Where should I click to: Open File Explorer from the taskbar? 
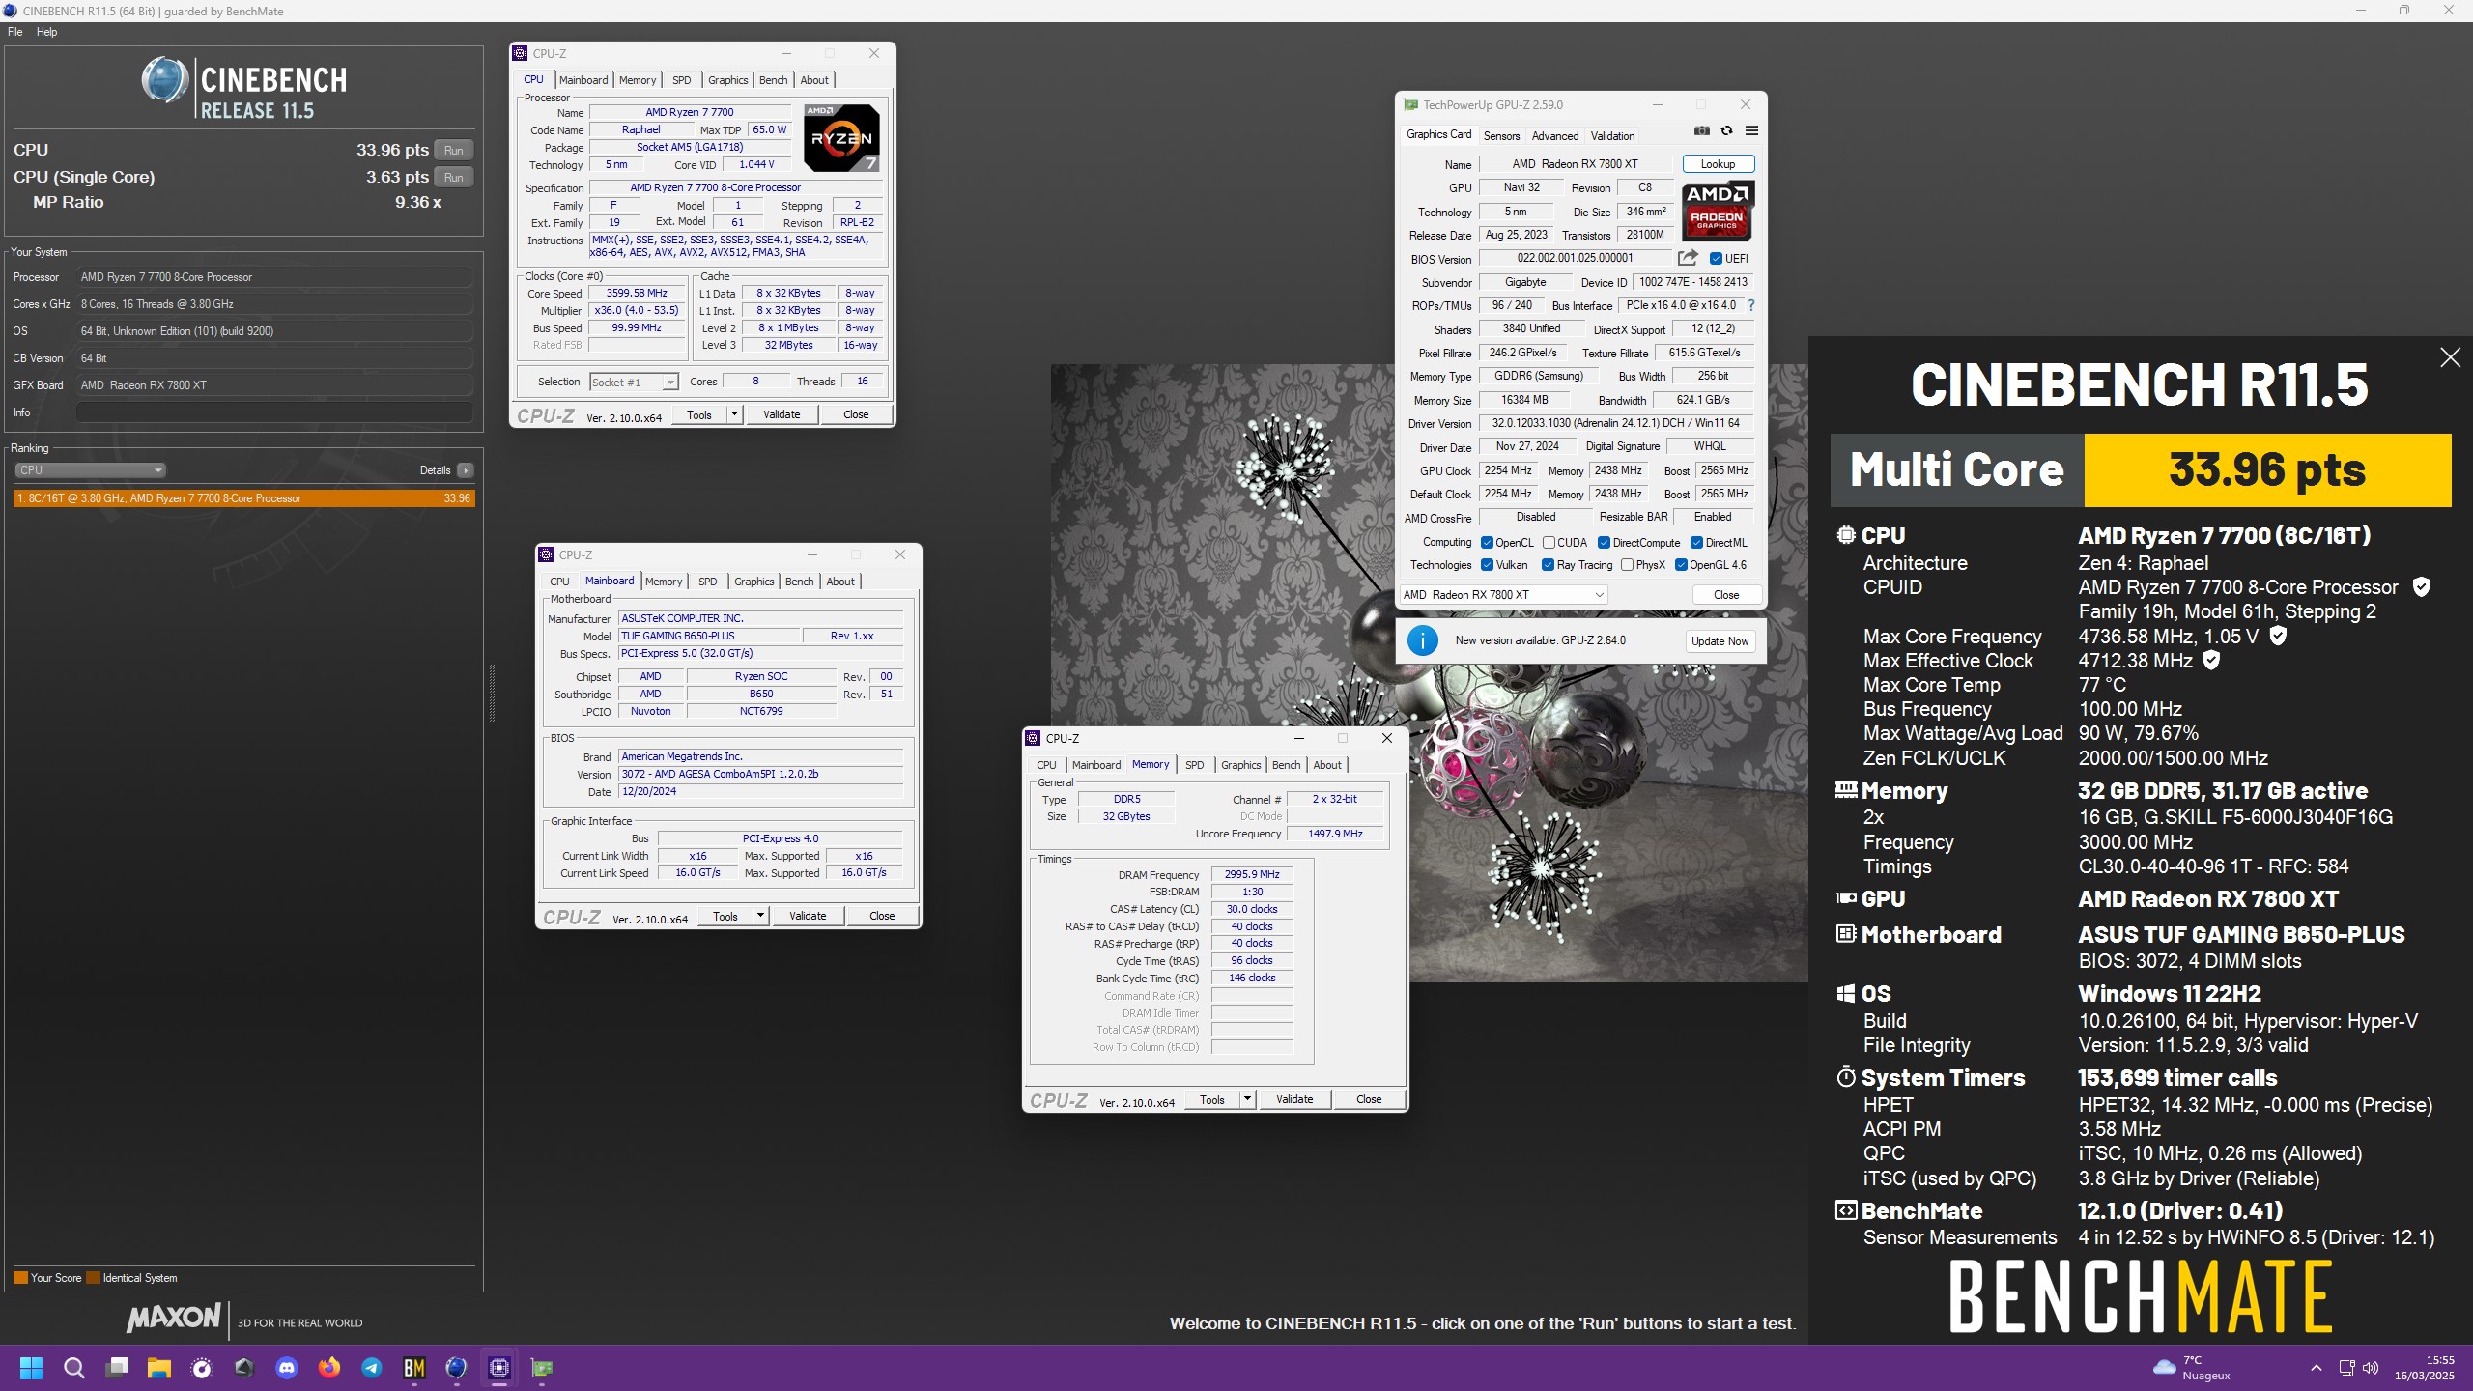(159, 1368)
